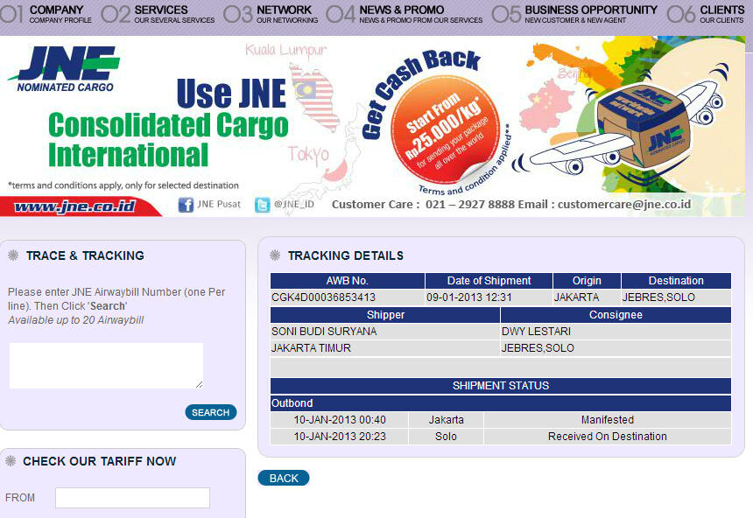Image resolution: width=753 pixels, height=518 pixels.
Task: Click the AWB No. column header
Action: [x=348, y=280]
